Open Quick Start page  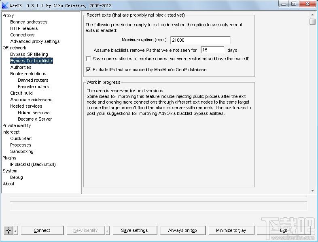pos(21,139)
